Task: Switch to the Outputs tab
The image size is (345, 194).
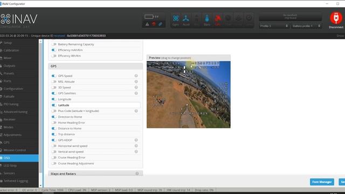Action: 19,66
